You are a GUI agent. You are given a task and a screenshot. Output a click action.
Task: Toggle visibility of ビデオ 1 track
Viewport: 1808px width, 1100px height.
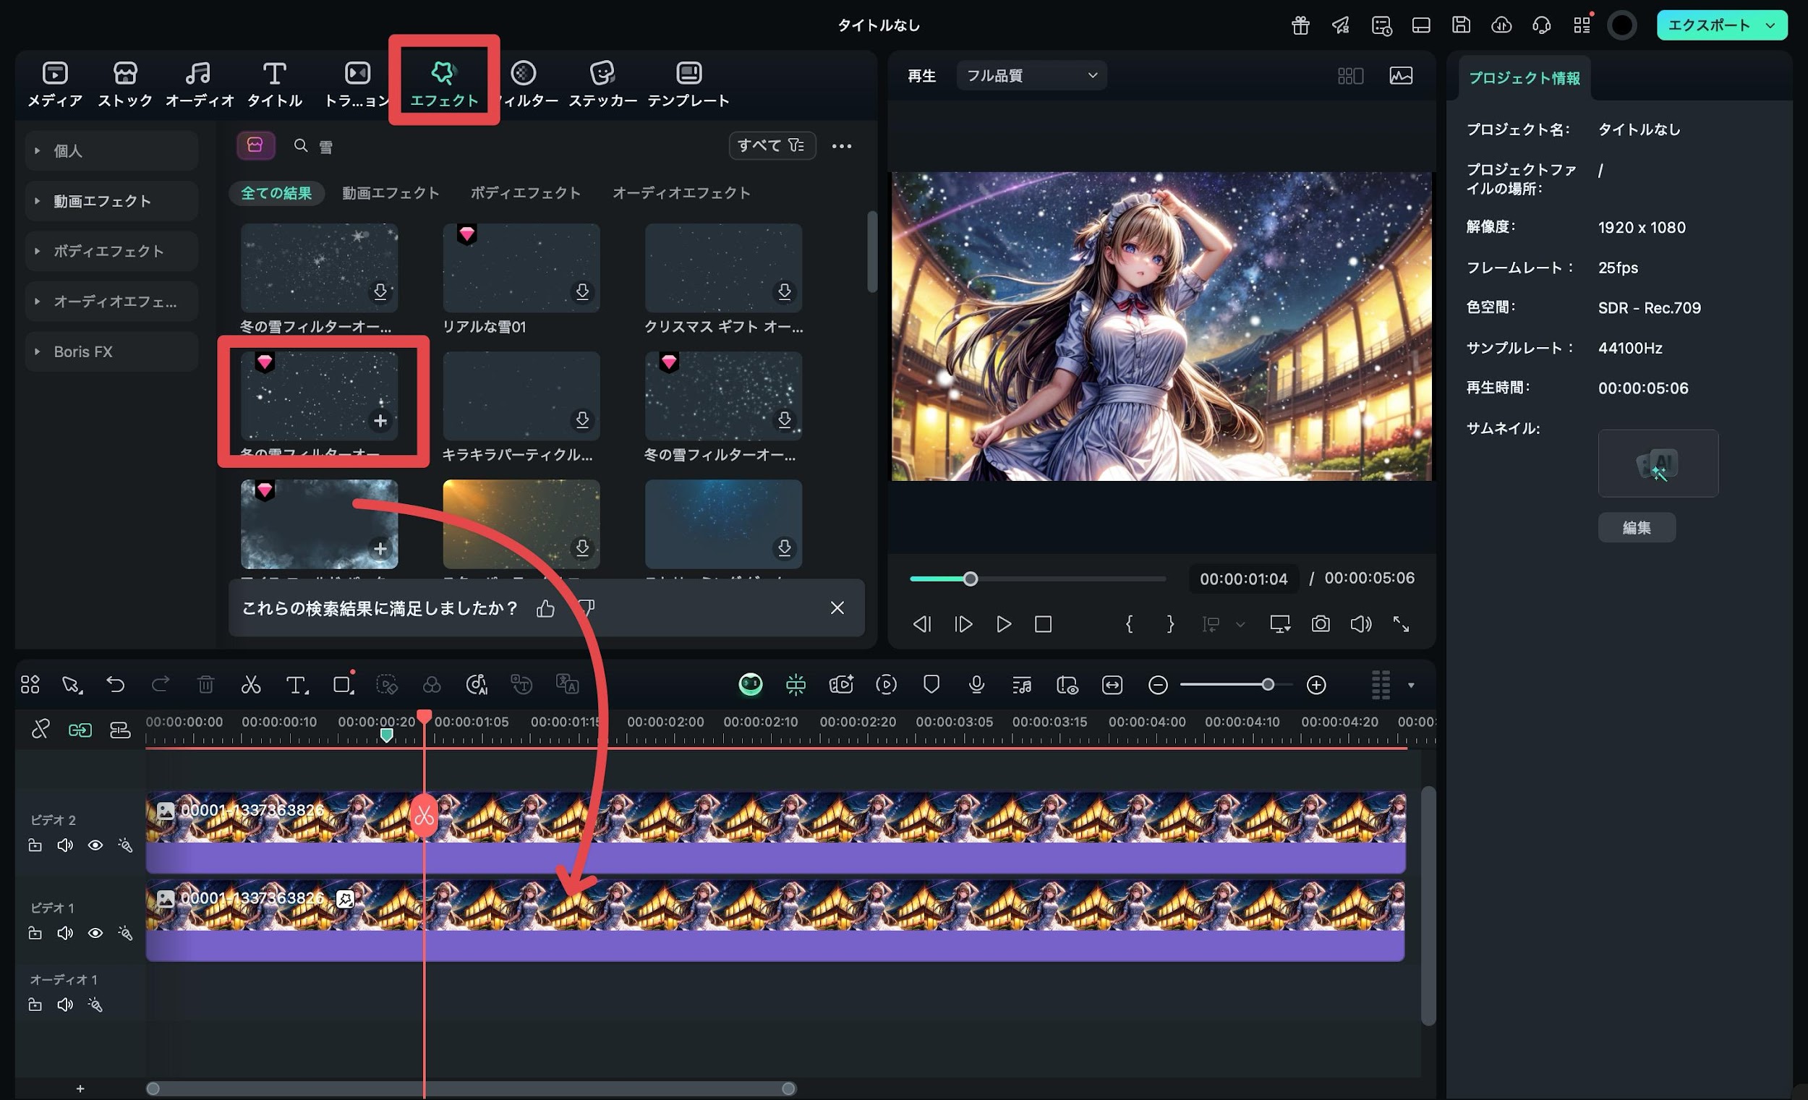[x=95, y=934]
